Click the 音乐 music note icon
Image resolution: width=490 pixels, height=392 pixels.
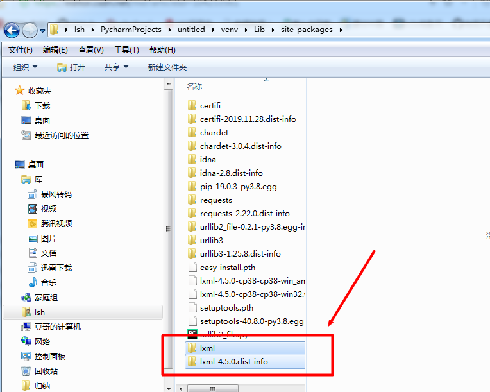point(33,282)
